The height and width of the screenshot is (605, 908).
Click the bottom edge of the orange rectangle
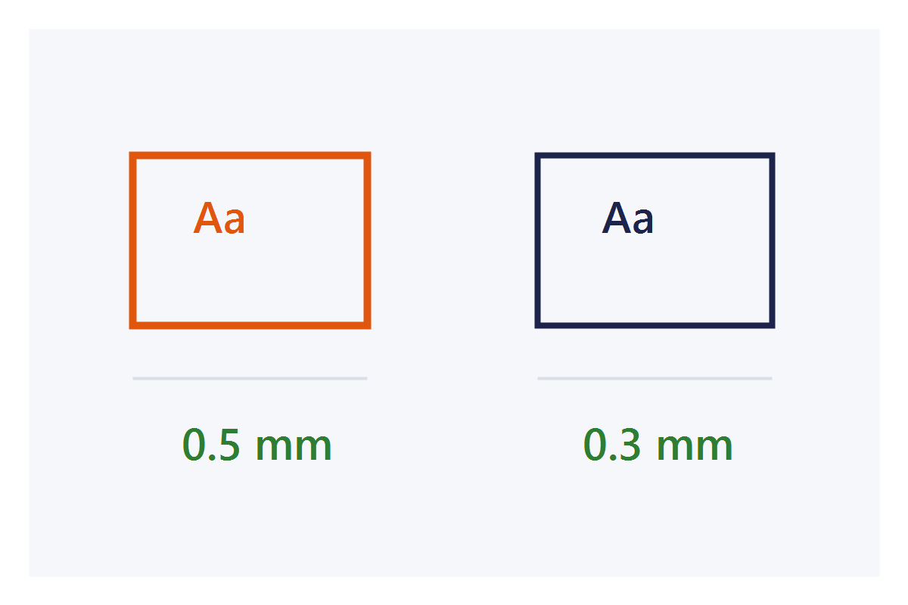coord(250,325)
